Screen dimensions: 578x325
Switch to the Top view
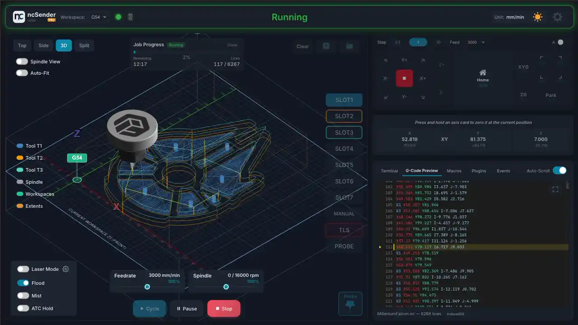coord(22,45)
